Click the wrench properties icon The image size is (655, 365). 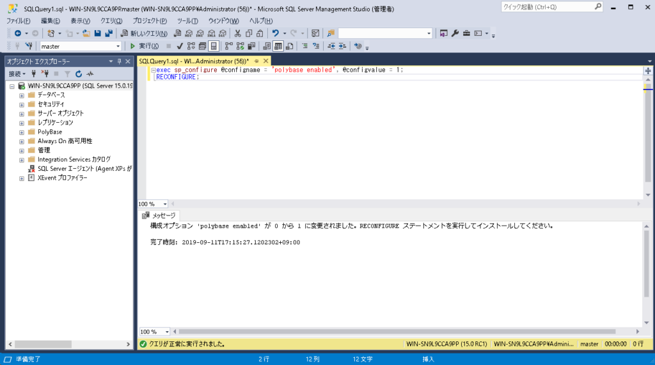point(455,33)
